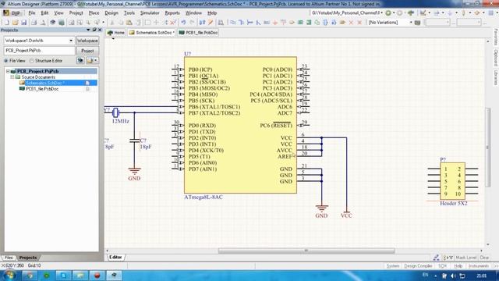Click the Up/Down Hierarchy arrows icon
This screenshot has width=499, height=281.
[202, 23]
